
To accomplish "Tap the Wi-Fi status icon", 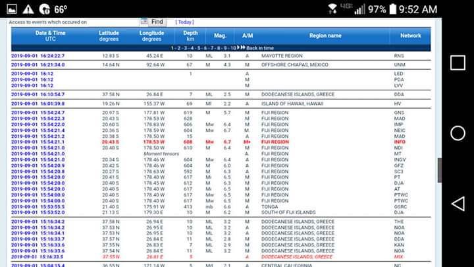I will (332, 9).
